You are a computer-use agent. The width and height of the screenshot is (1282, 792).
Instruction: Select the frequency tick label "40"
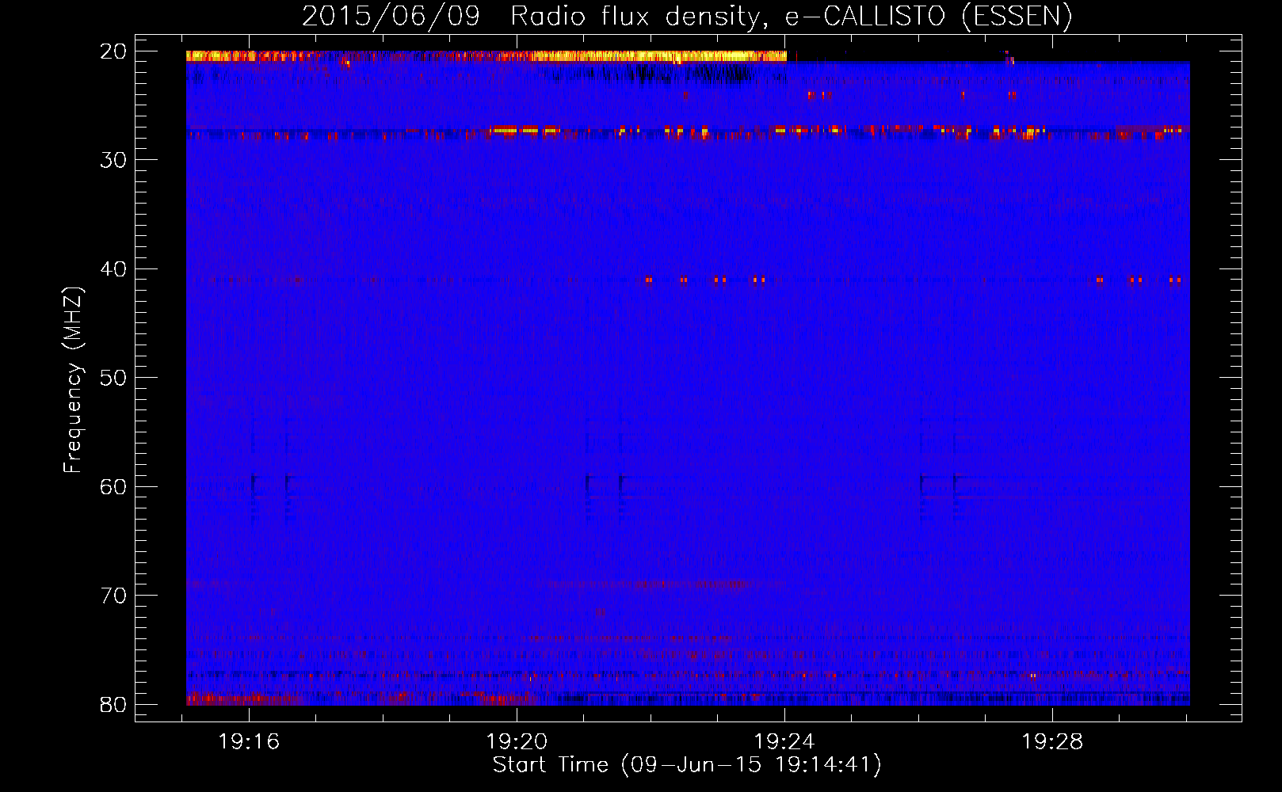click(x=114, y=269)
